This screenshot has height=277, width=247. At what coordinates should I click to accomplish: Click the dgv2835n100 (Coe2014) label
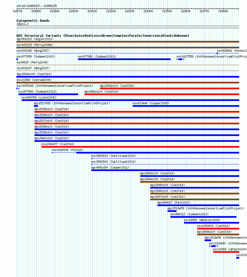tap(52, 109)
